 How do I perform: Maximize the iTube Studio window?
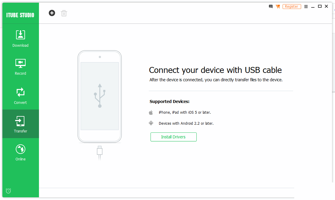point(320,7)
